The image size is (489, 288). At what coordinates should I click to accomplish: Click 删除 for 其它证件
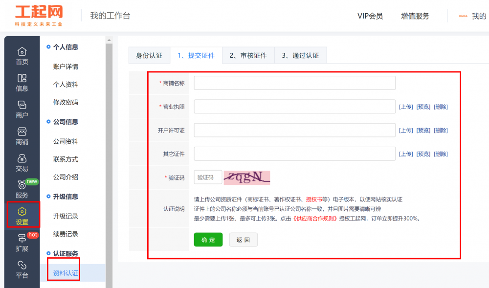[441, 154]
